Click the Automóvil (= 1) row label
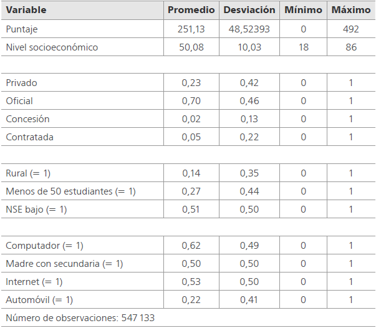376x328 pixels. [39, 300]
